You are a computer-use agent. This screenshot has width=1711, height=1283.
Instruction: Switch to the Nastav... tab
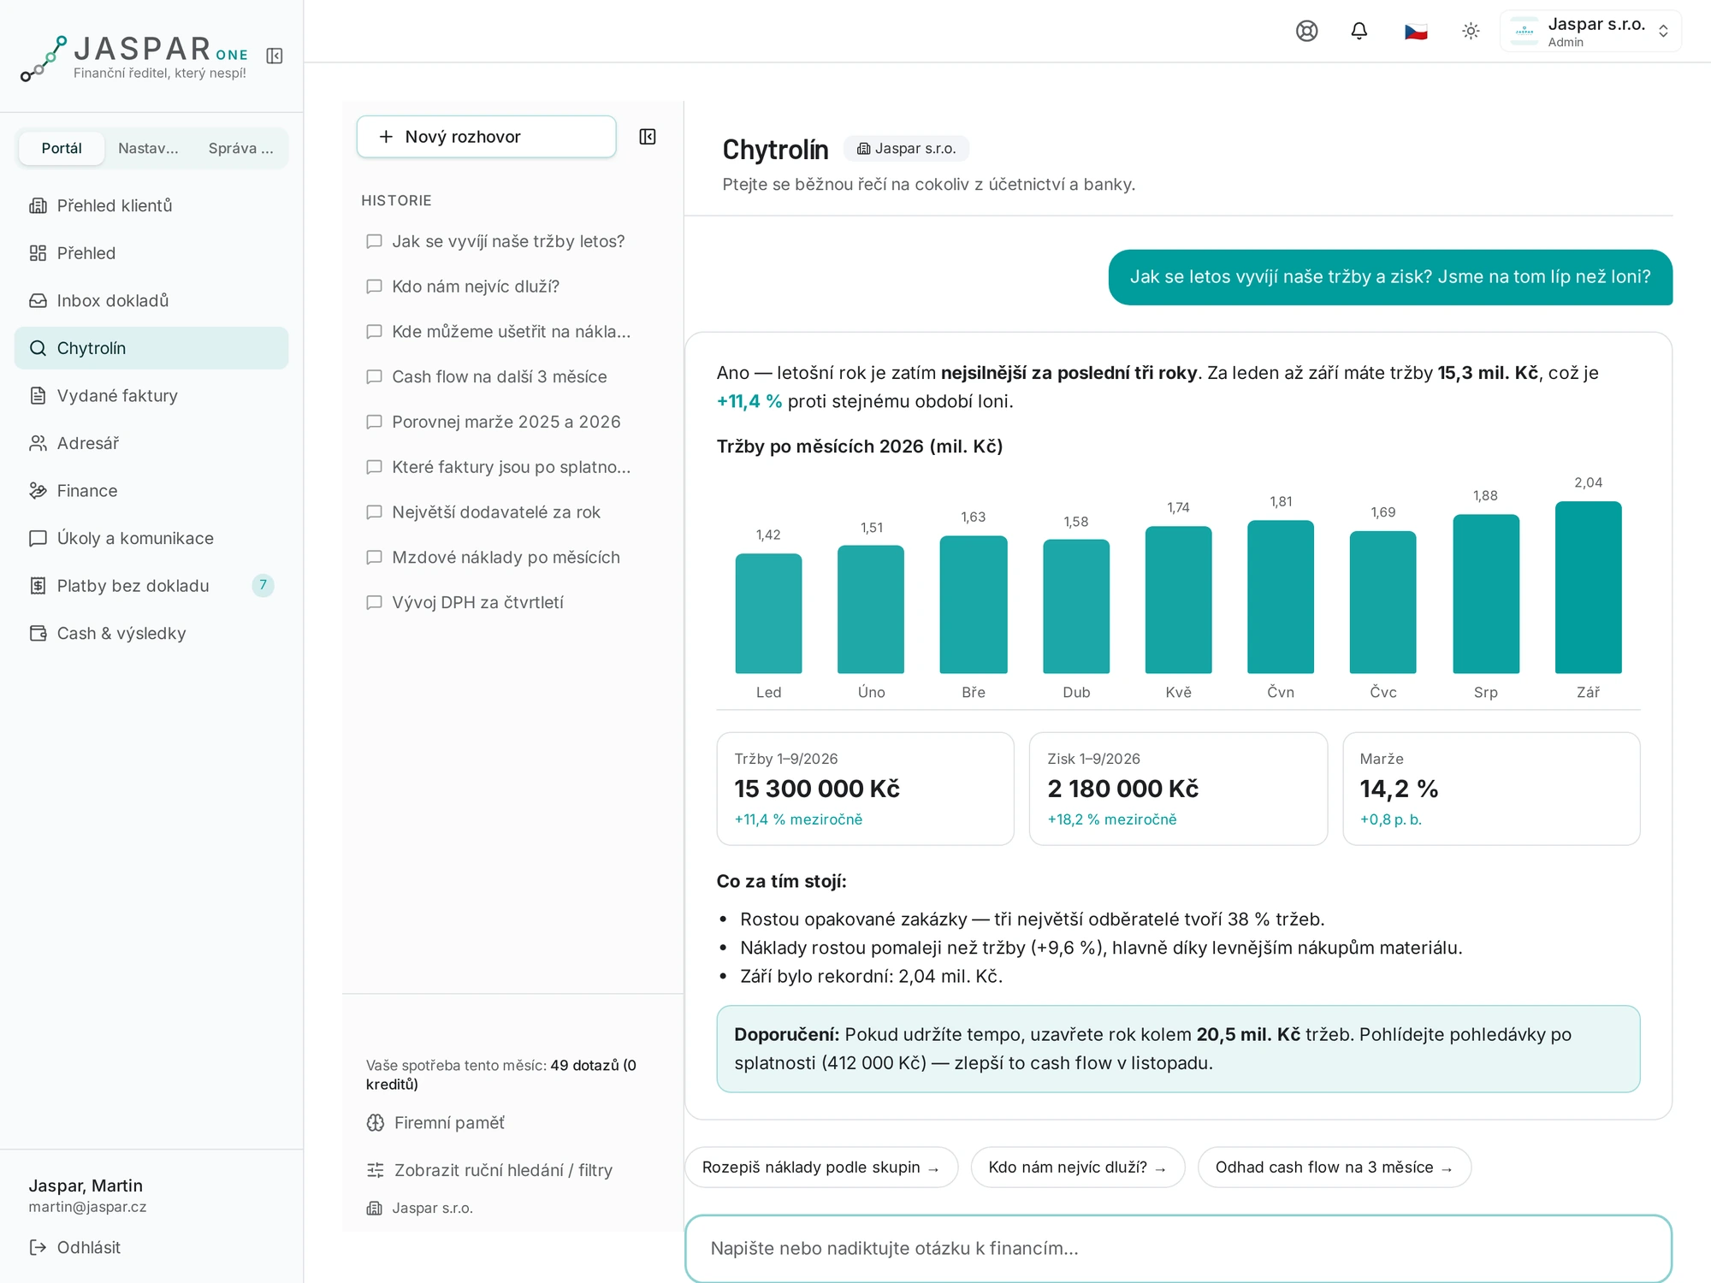pos(148,148)
